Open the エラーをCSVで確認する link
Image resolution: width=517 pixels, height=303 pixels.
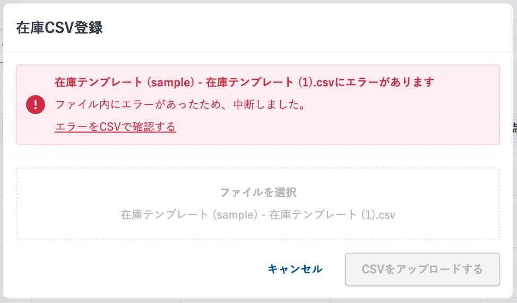point(115,127)
